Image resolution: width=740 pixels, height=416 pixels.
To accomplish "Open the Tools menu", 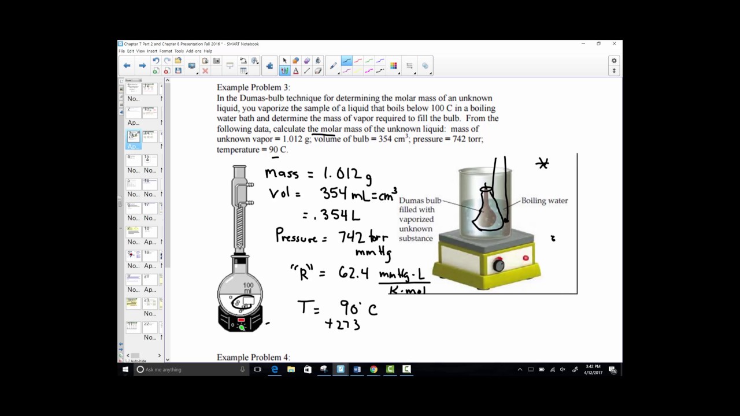I will coord(179,51).
